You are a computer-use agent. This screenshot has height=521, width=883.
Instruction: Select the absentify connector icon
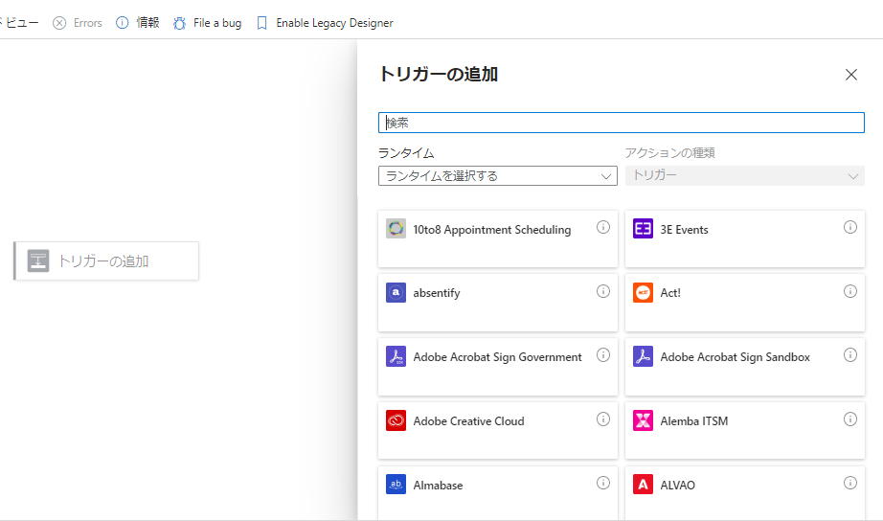pyautogui.click(x=396, y=293)
